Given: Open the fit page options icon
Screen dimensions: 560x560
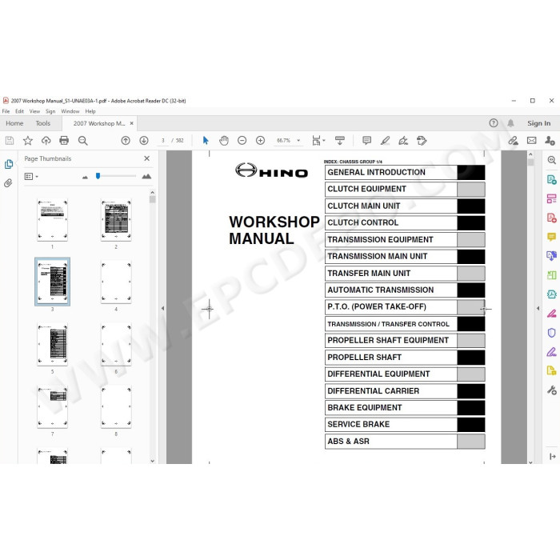Looking at the screenshot, I should pyautogui.click(x=318, y=141).
